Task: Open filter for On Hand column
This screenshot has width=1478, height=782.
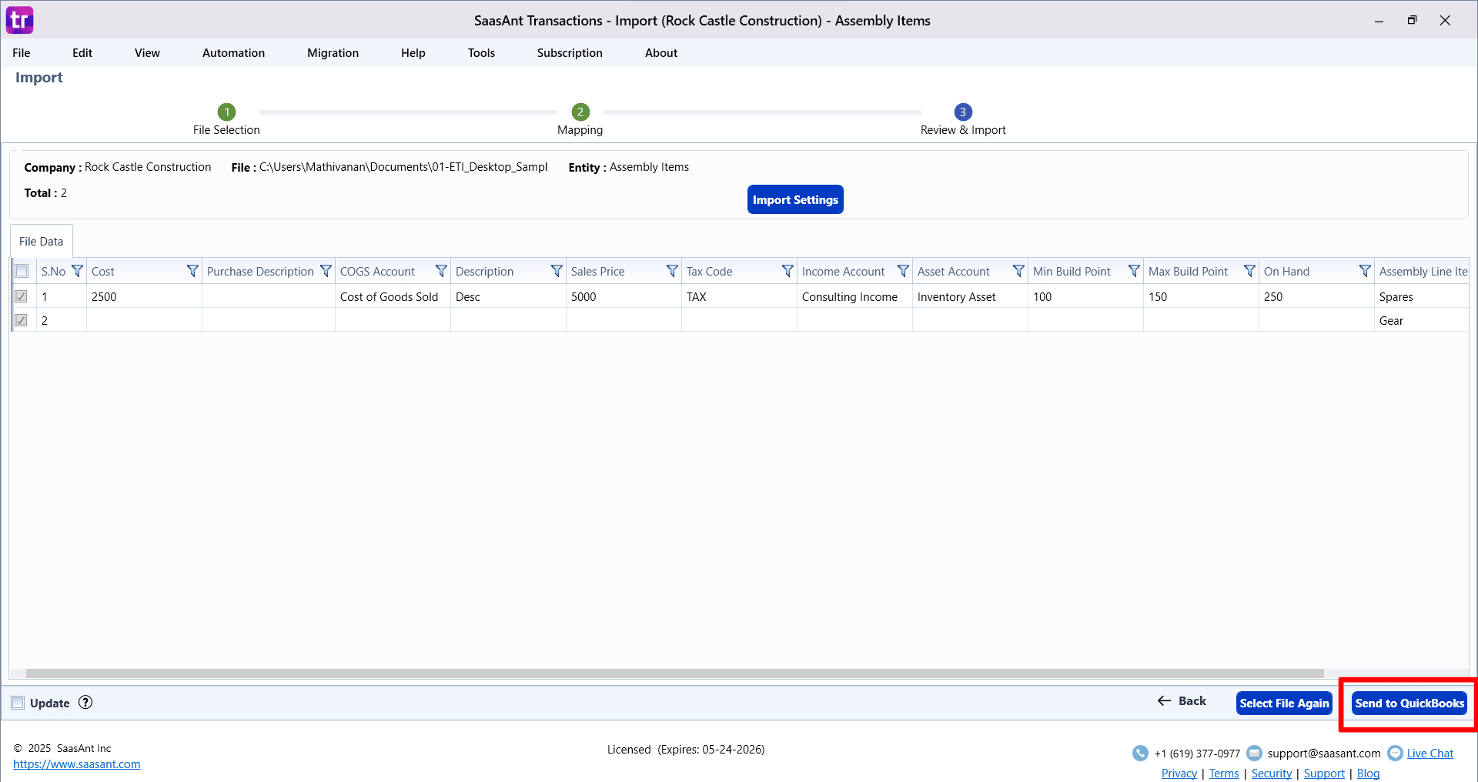Action: tap(1365, 271)
